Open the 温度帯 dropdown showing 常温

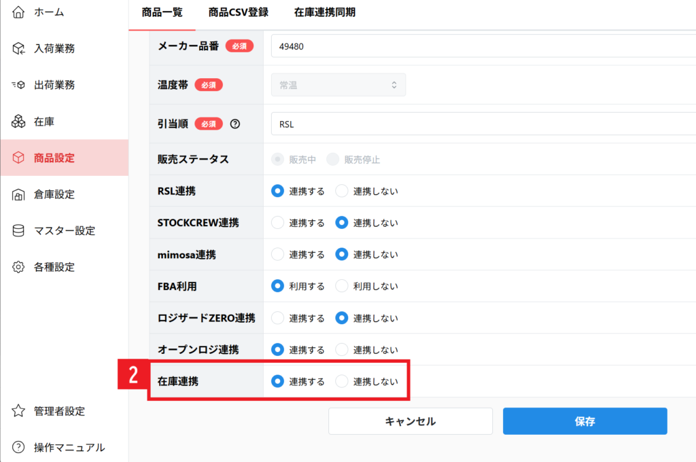[x=338, y=85]
